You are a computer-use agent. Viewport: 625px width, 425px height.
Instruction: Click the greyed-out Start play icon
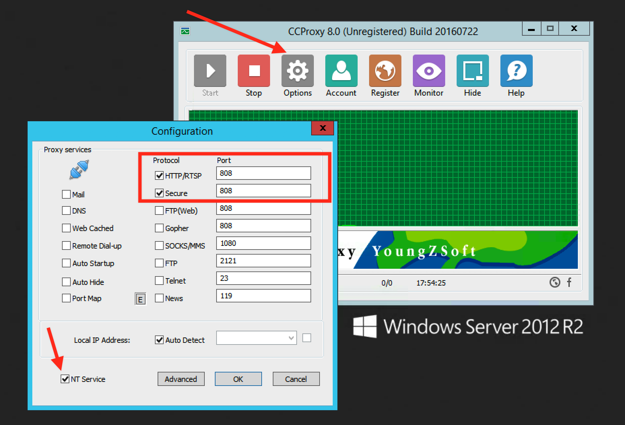tap(210, 71)
